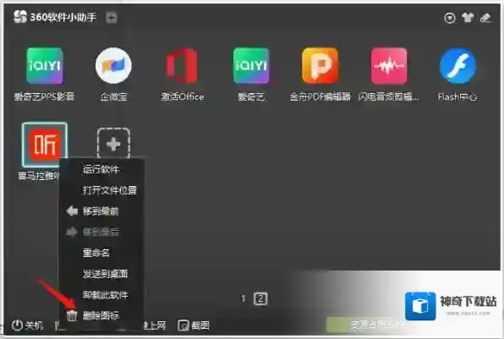Launch the 闪电音频剪辑 app
504x339 pixels.
click(x=389, y=66)
